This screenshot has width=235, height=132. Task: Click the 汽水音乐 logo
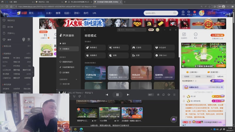click(x=67, y=35)
